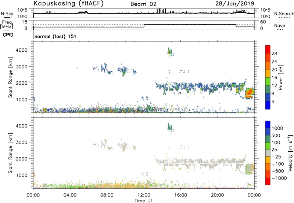Click the yellow segment of Velocity colorbar
The width and height of the screenshot is (294, 203).
268,160
